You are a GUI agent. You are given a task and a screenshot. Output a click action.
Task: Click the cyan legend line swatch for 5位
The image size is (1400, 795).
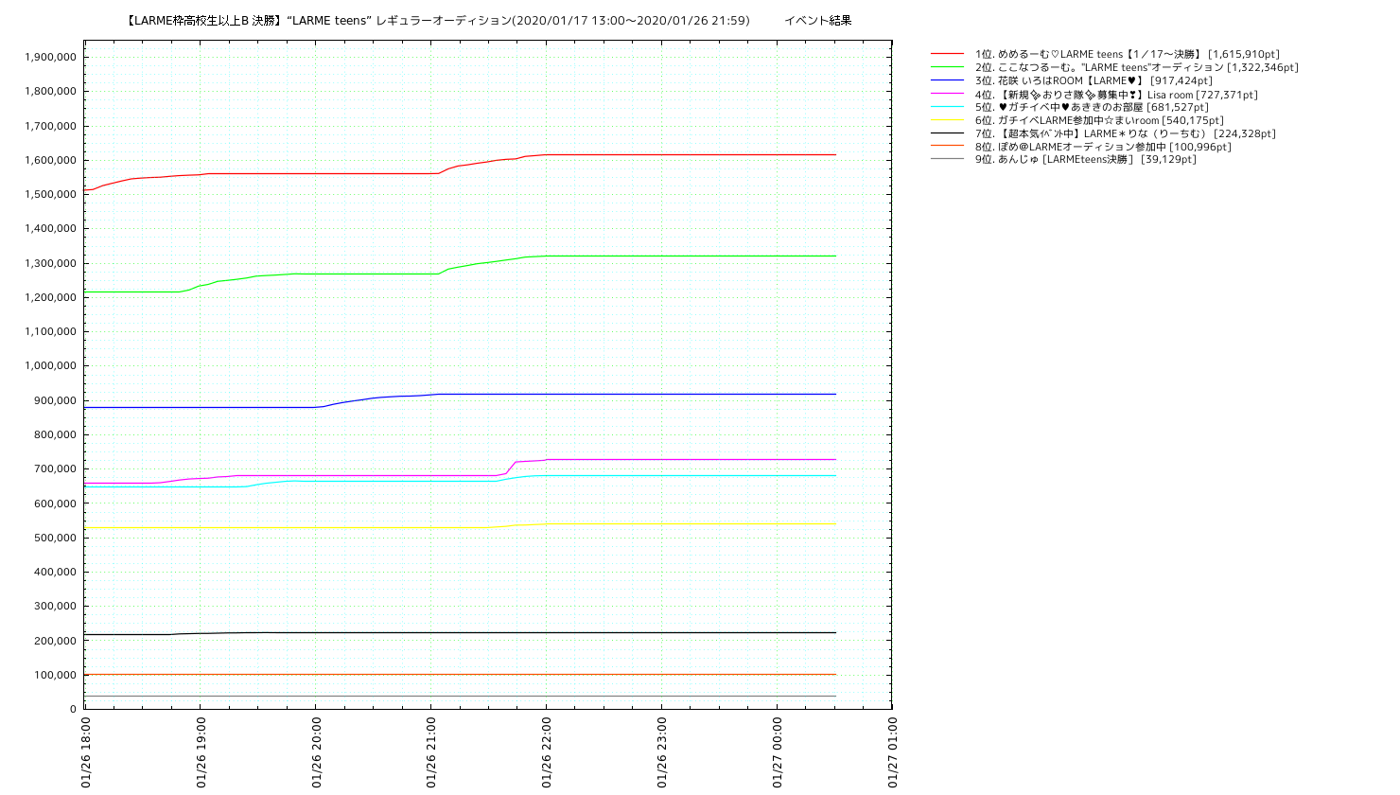(947, 107)
